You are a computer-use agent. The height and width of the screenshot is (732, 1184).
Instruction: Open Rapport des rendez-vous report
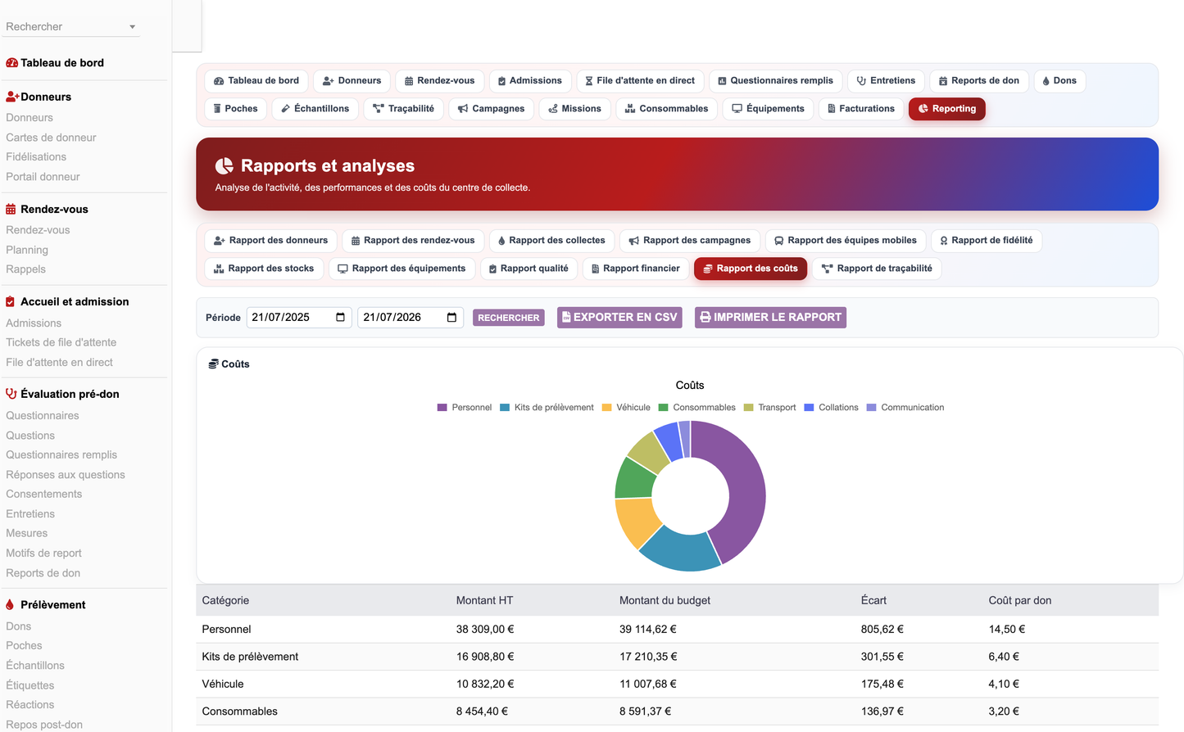[413, 241]
